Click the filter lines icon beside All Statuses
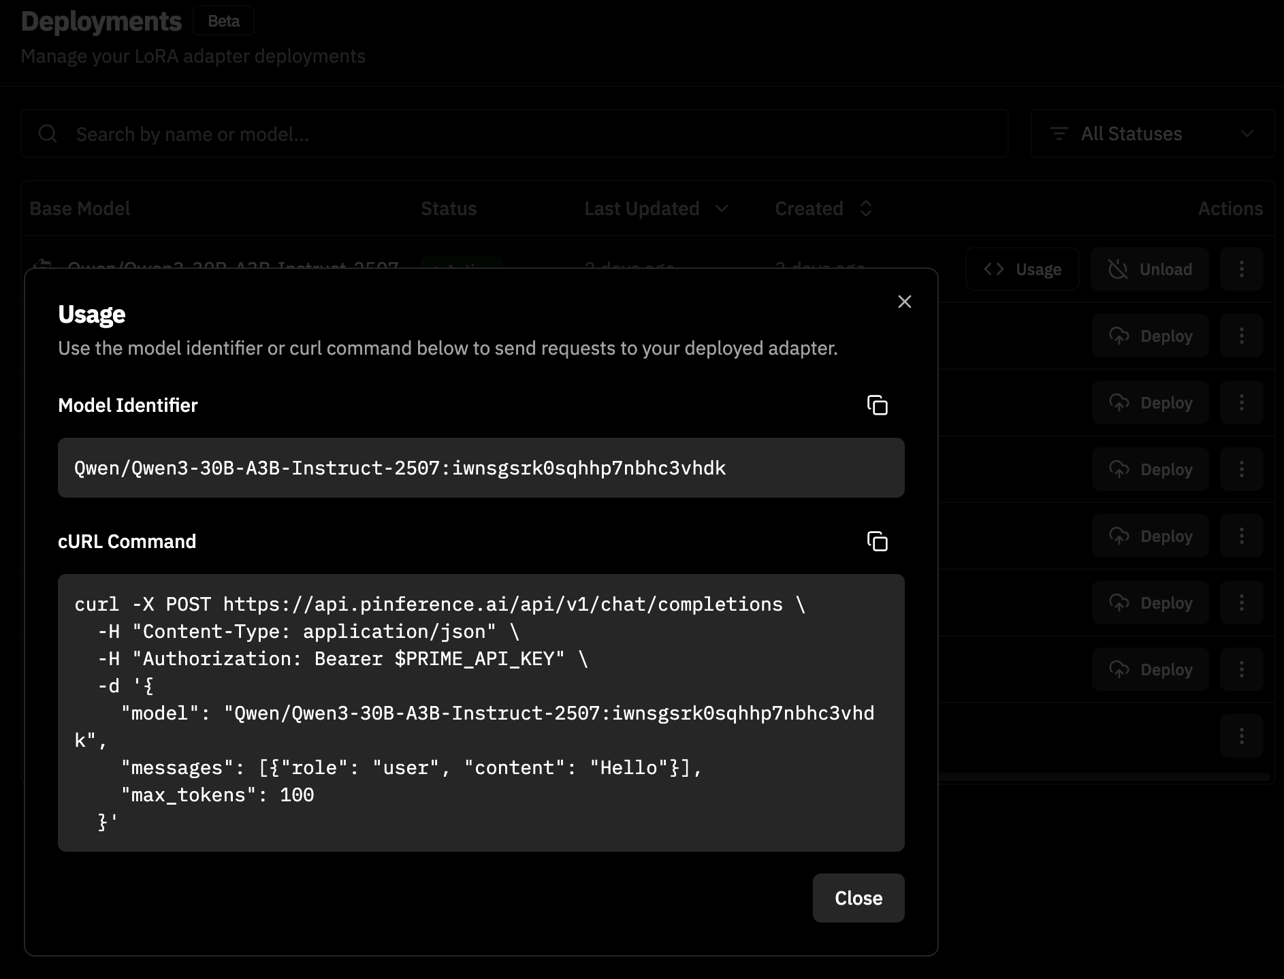Screen dimensions: 1284x979 [1059, 133]
